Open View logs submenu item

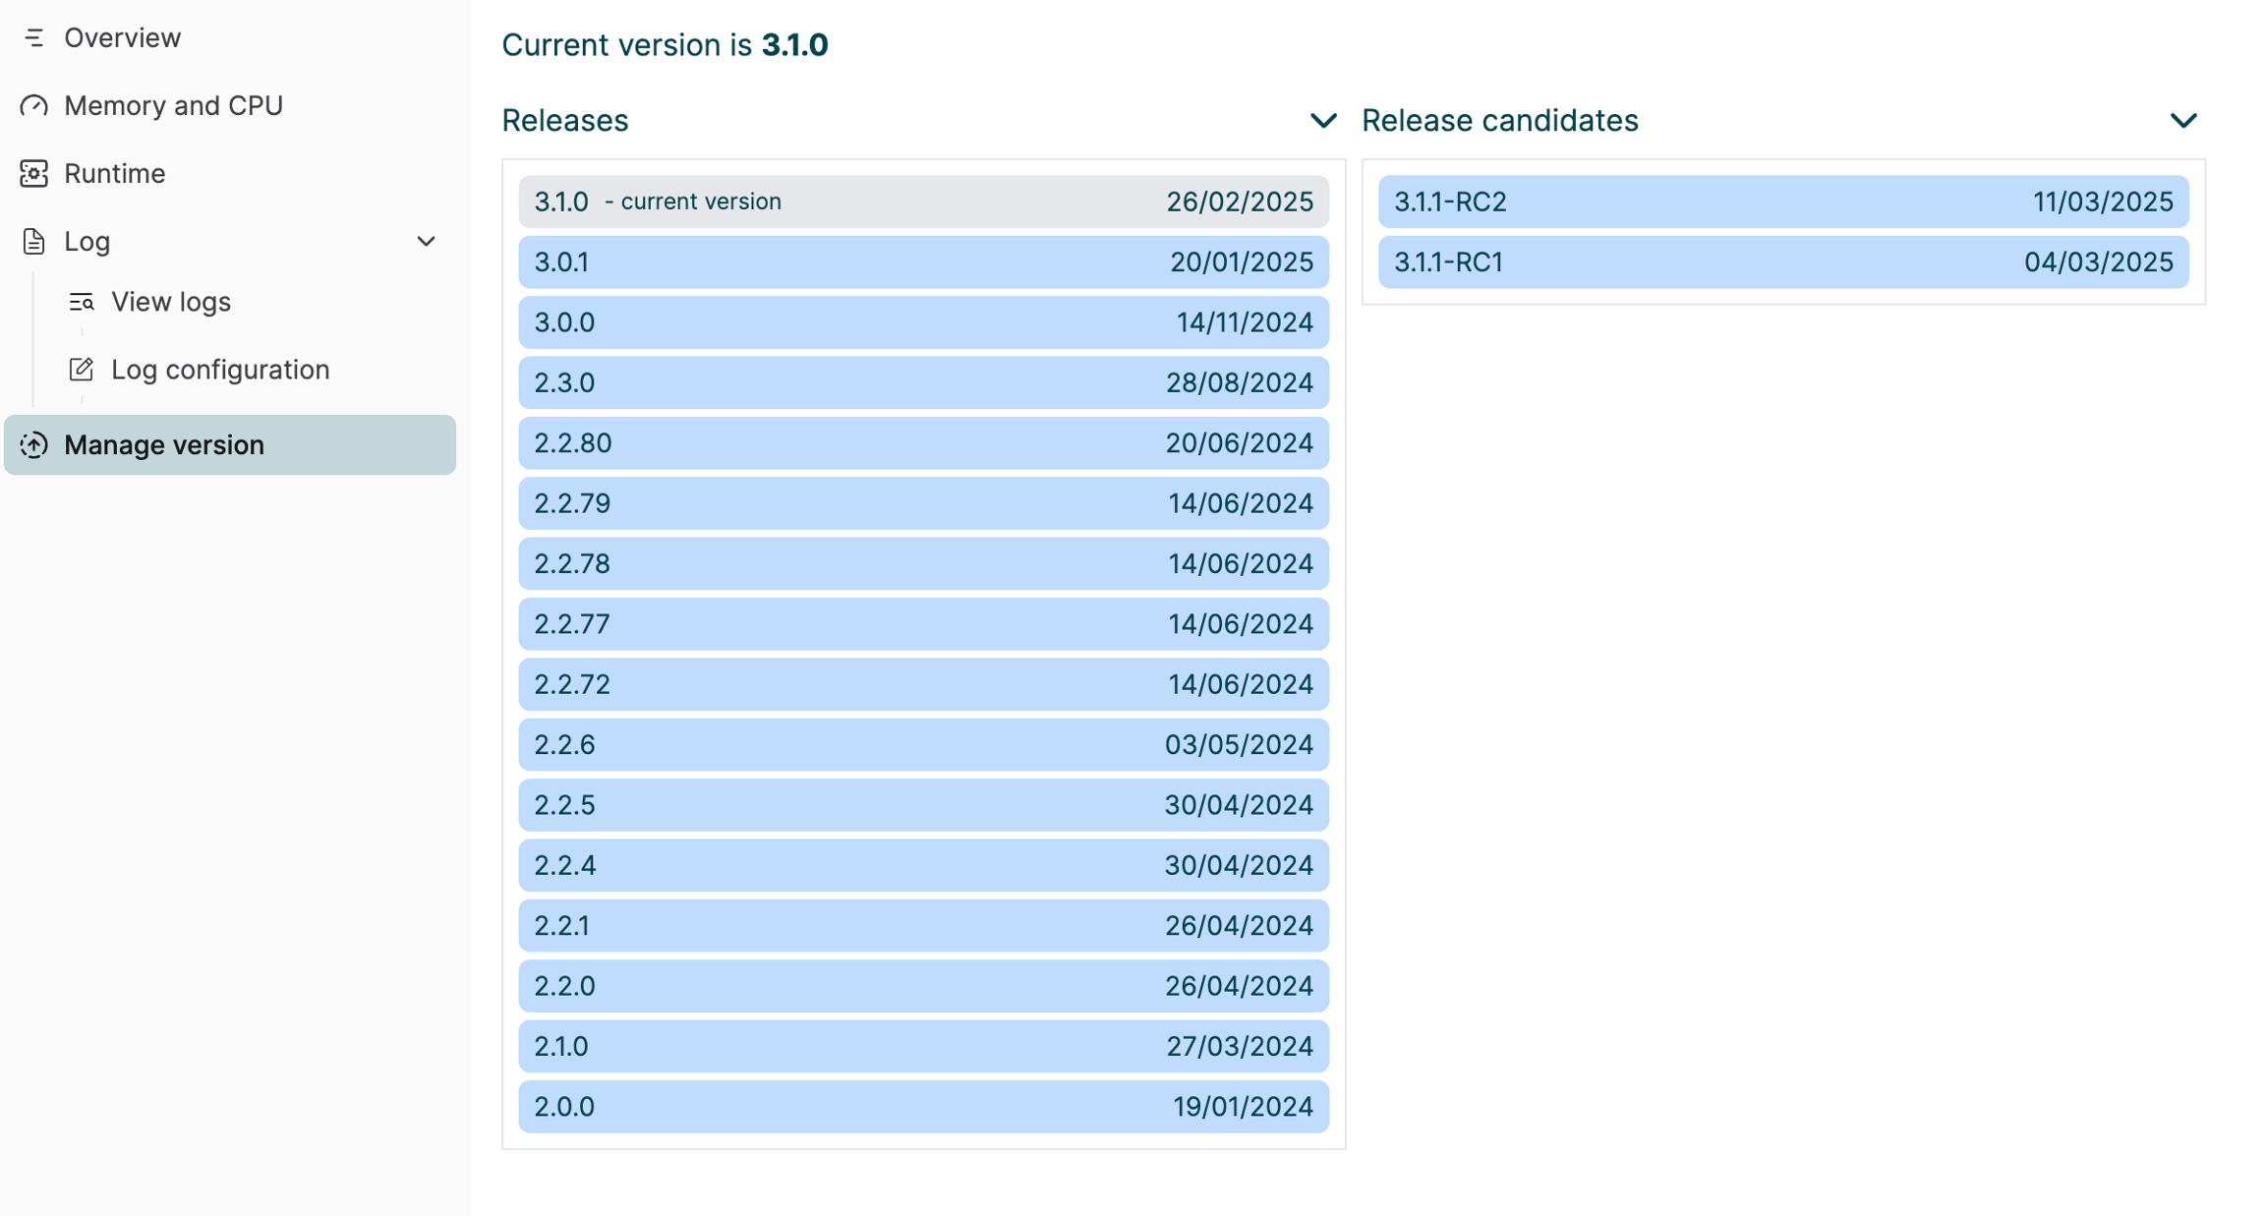[x=170, y=302]
